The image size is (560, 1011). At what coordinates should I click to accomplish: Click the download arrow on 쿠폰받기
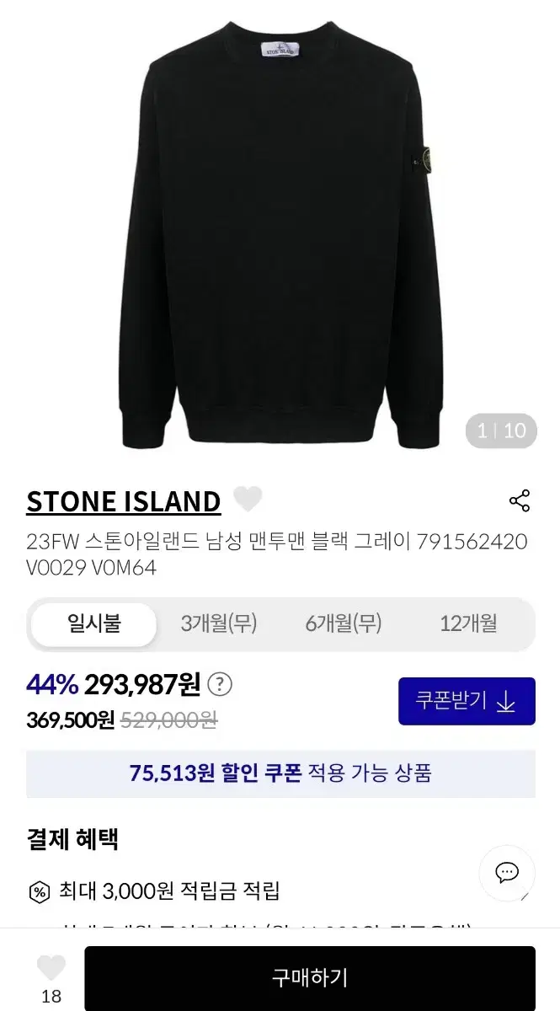pyautogui.click(x=505, y=702)
